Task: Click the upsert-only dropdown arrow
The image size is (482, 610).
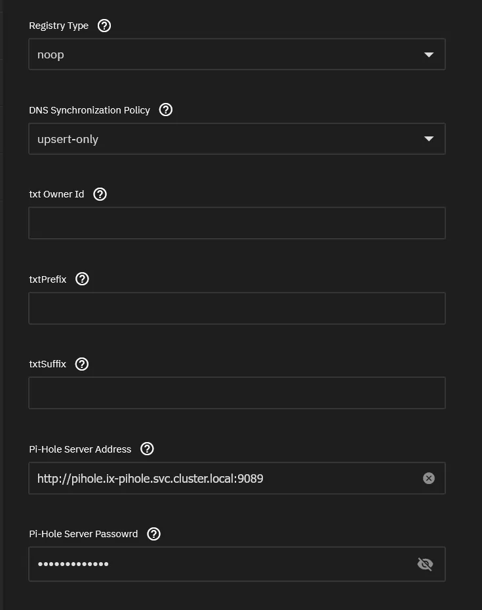Action: [430, 138]
